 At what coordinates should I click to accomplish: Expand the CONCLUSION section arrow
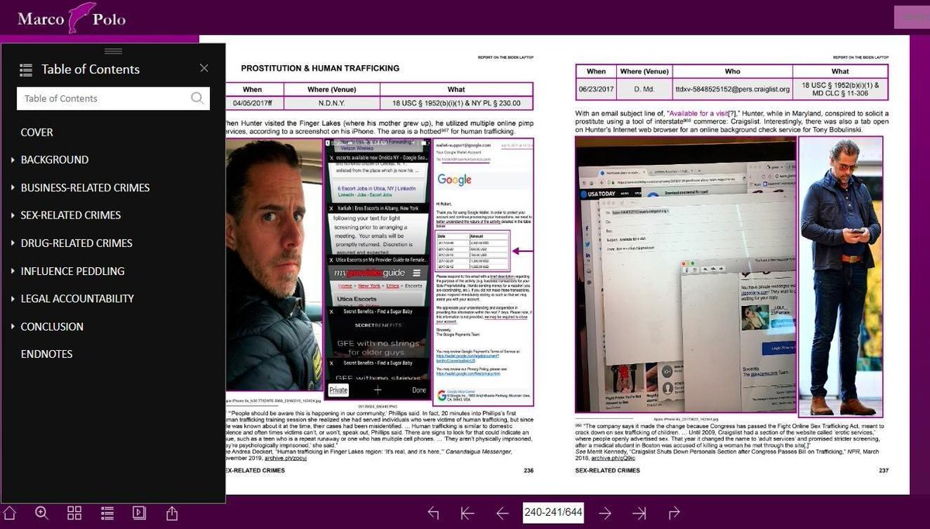tap(13, 327)
